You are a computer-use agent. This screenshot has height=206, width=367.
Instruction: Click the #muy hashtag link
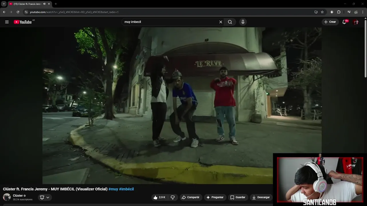coord(113,189)
